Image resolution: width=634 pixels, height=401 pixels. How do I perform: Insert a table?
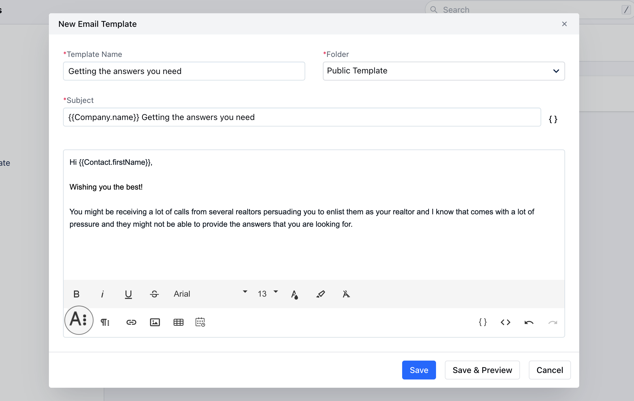click(x=178, y=322)
